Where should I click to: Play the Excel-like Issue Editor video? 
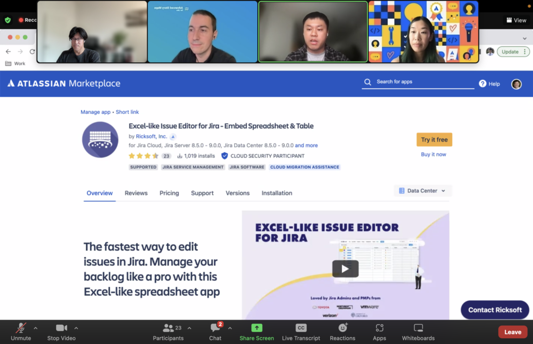tap(345, 269)
